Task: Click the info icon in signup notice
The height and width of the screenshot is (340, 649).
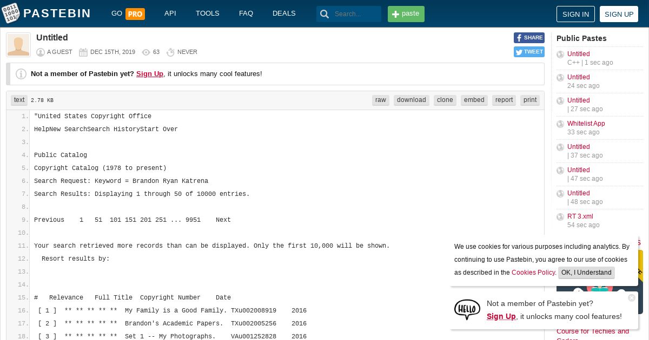Action: [21, 74]
